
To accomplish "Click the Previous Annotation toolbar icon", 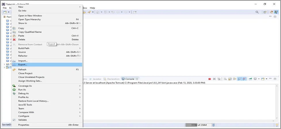I will pos(105,12).
